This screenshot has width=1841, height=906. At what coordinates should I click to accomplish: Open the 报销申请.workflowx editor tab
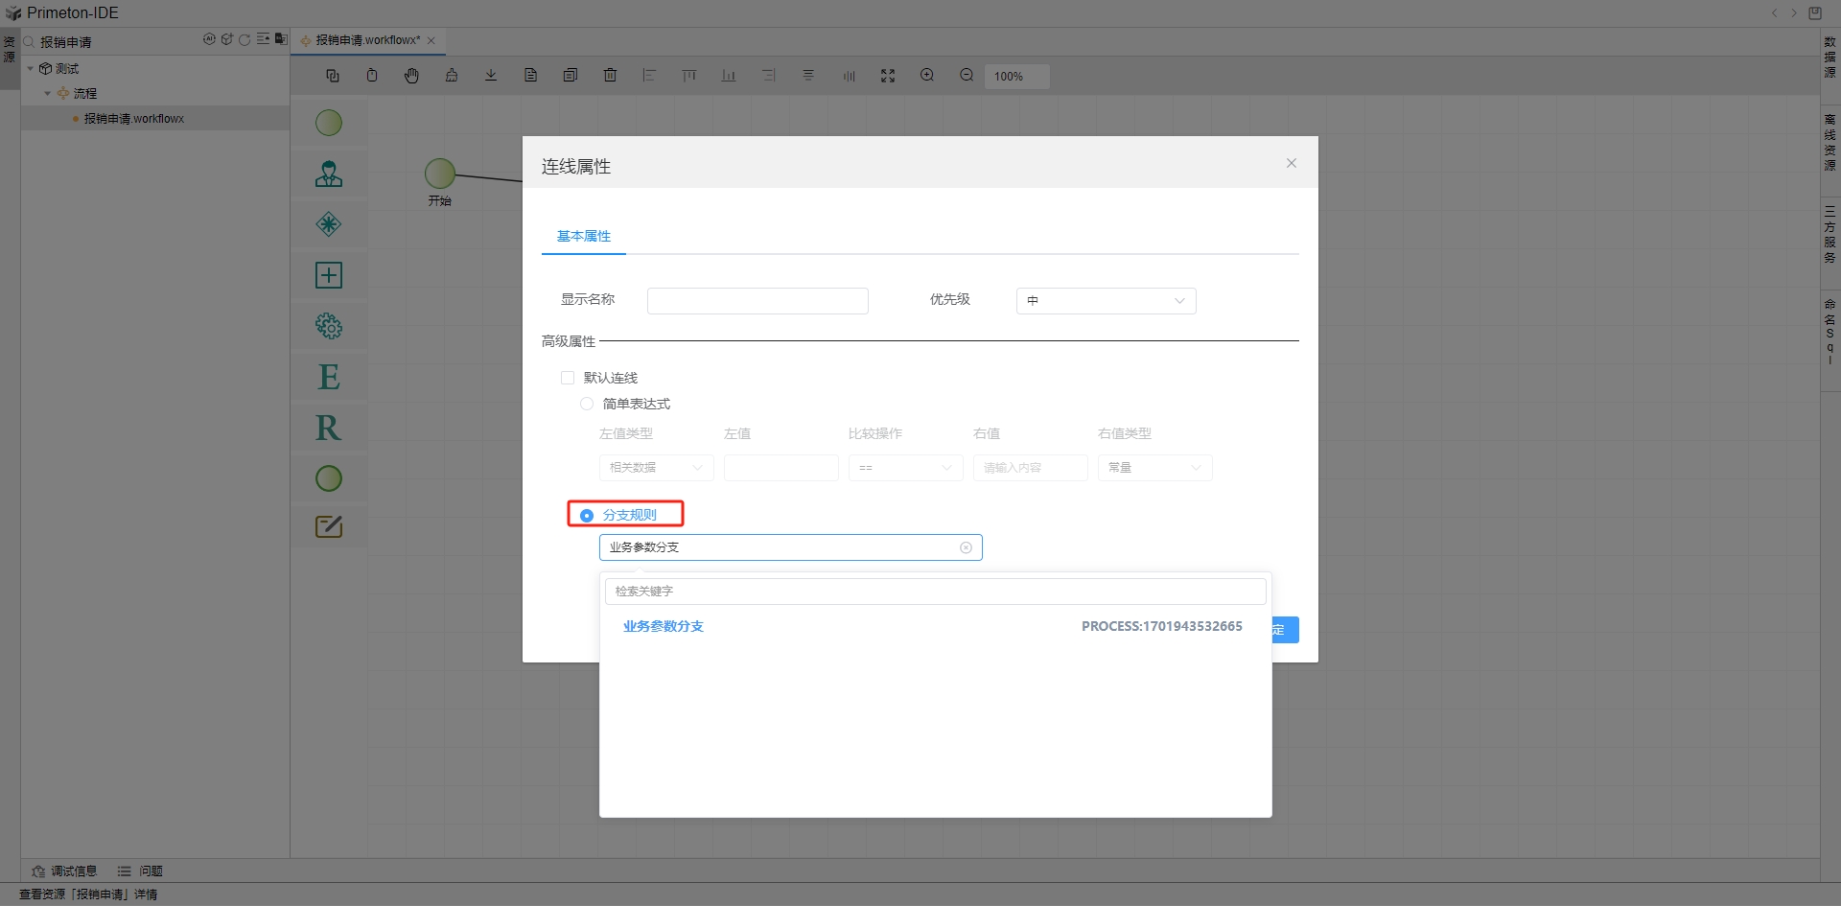click(367, 40)
